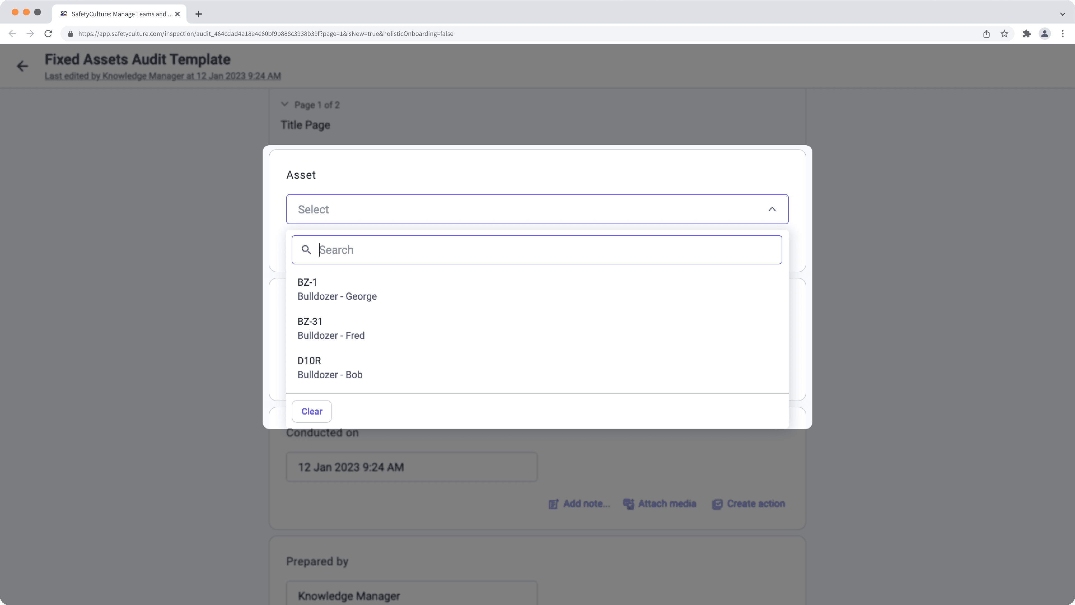This screenshot has width=1075, height=605.
Task: Collapse the Asset dropdown selector
Action: click(x=772, y=209)
